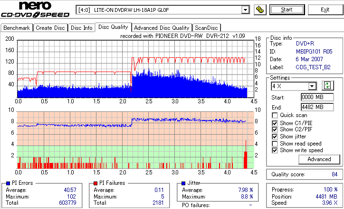Click the Quality score value 84
Image resolution: width=344 pixels, height=209 pixels.
[334, 174]
